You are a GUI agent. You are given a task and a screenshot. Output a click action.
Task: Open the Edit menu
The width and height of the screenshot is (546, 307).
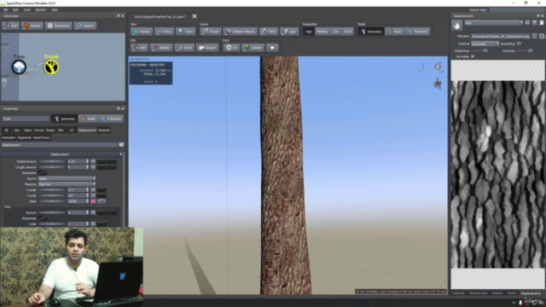[x=15, y=9]
